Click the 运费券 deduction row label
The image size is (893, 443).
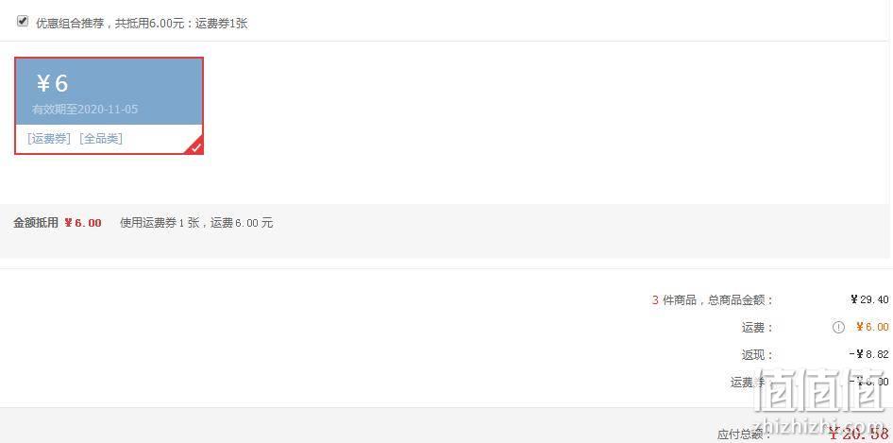click(749, 382)
